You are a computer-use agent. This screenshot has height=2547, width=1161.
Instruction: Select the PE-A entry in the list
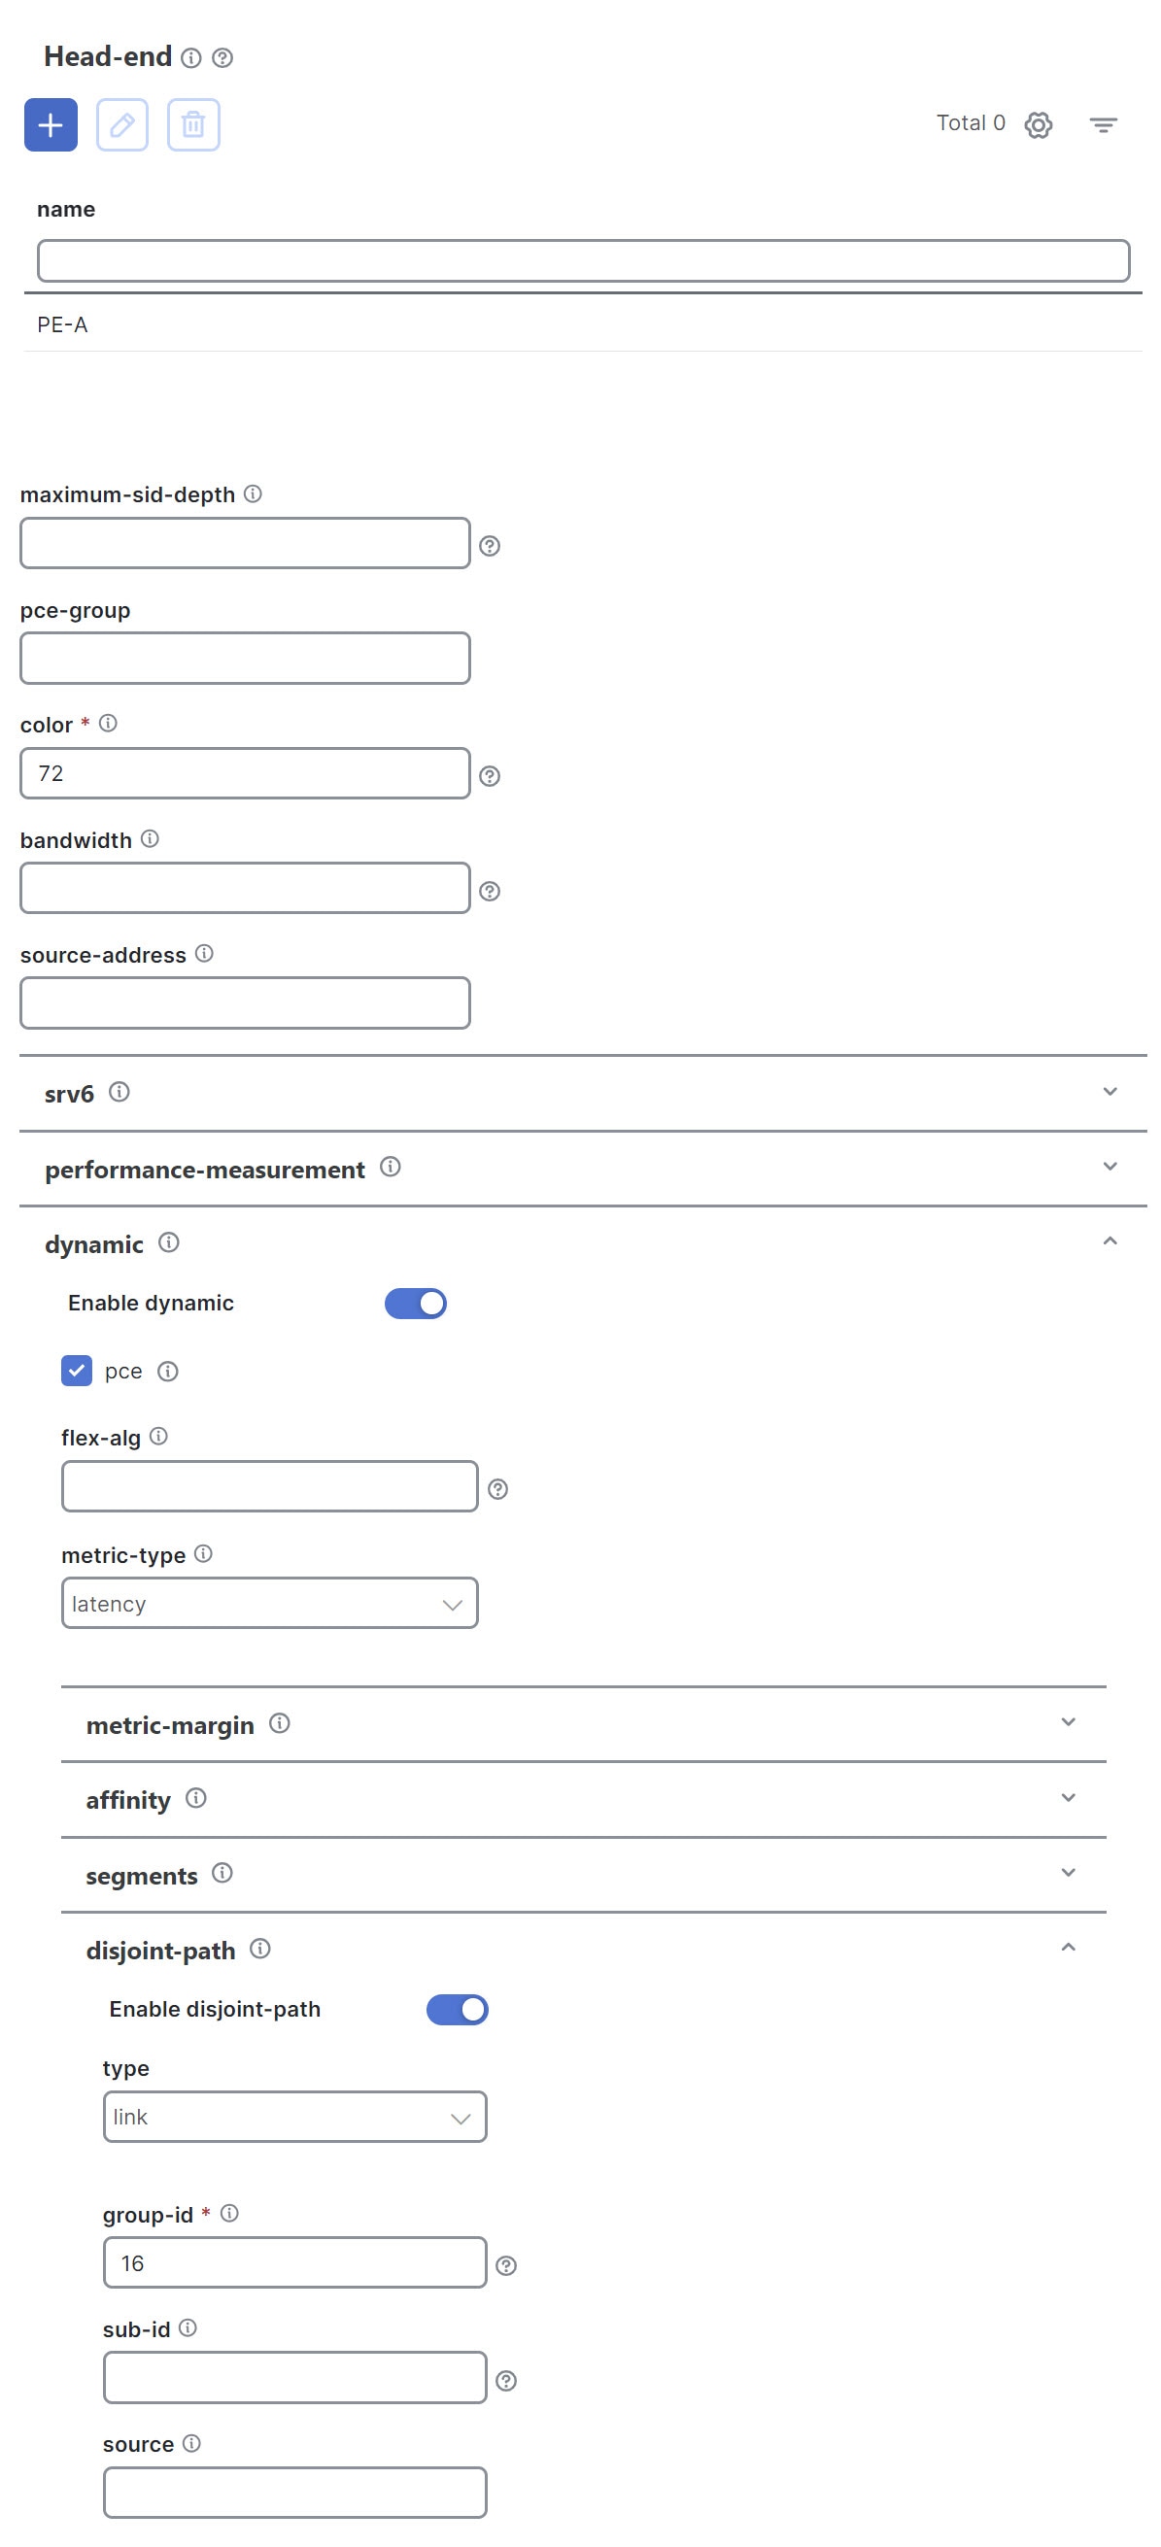[x=60, y=324]
